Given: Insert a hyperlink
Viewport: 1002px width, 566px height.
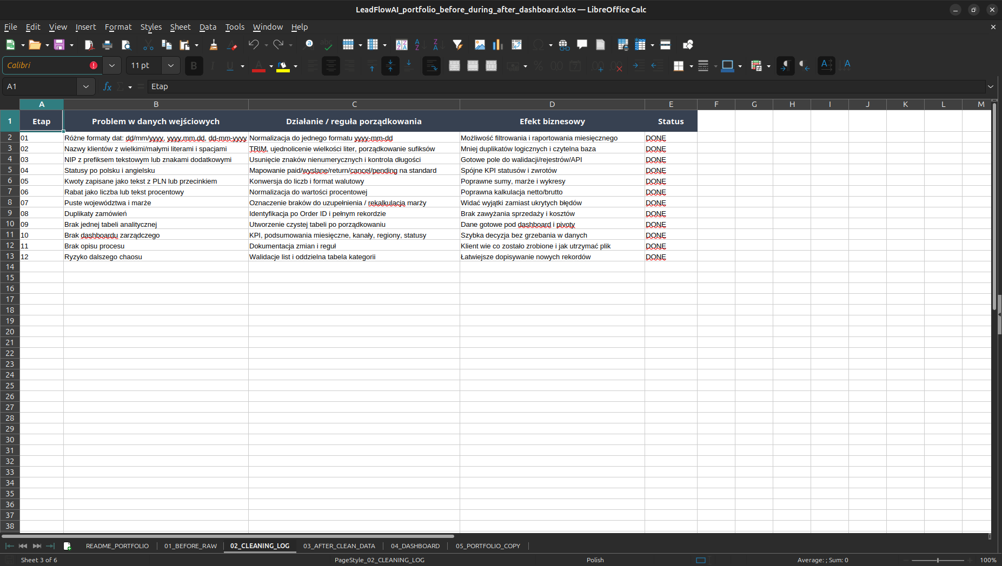Looking at the screenshot, I should (564, 45).
